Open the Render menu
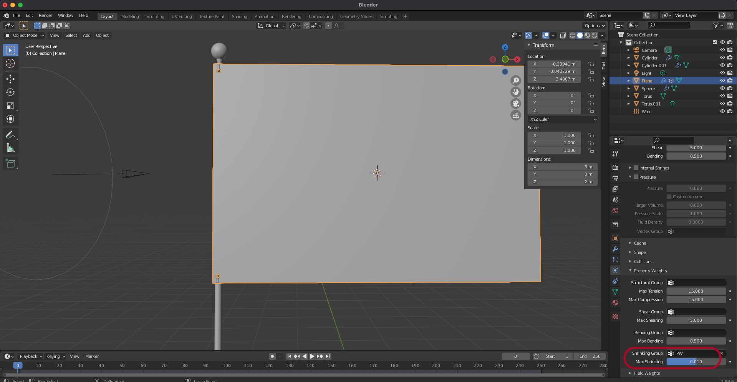The image size is (737, 382). 45,15
